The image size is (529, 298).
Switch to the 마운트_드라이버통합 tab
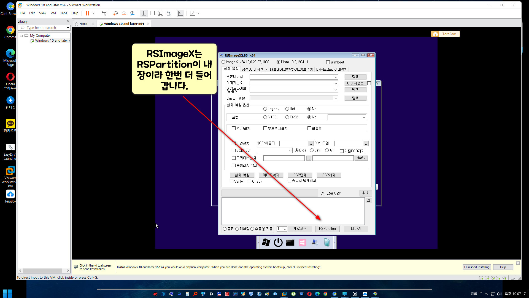coord(332,70)
